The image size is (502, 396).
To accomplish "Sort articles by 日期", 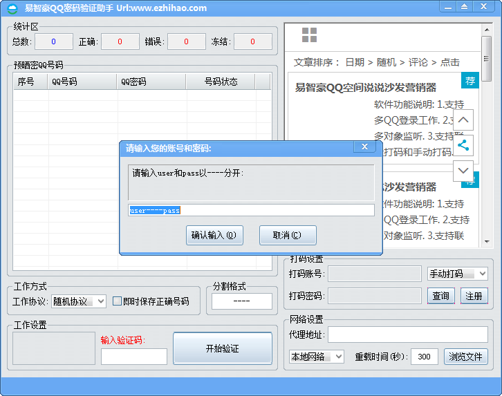I will point(355,62).
